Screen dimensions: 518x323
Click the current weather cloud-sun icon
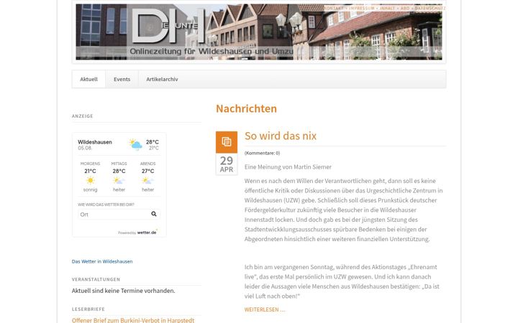click(x=136, y=144)
